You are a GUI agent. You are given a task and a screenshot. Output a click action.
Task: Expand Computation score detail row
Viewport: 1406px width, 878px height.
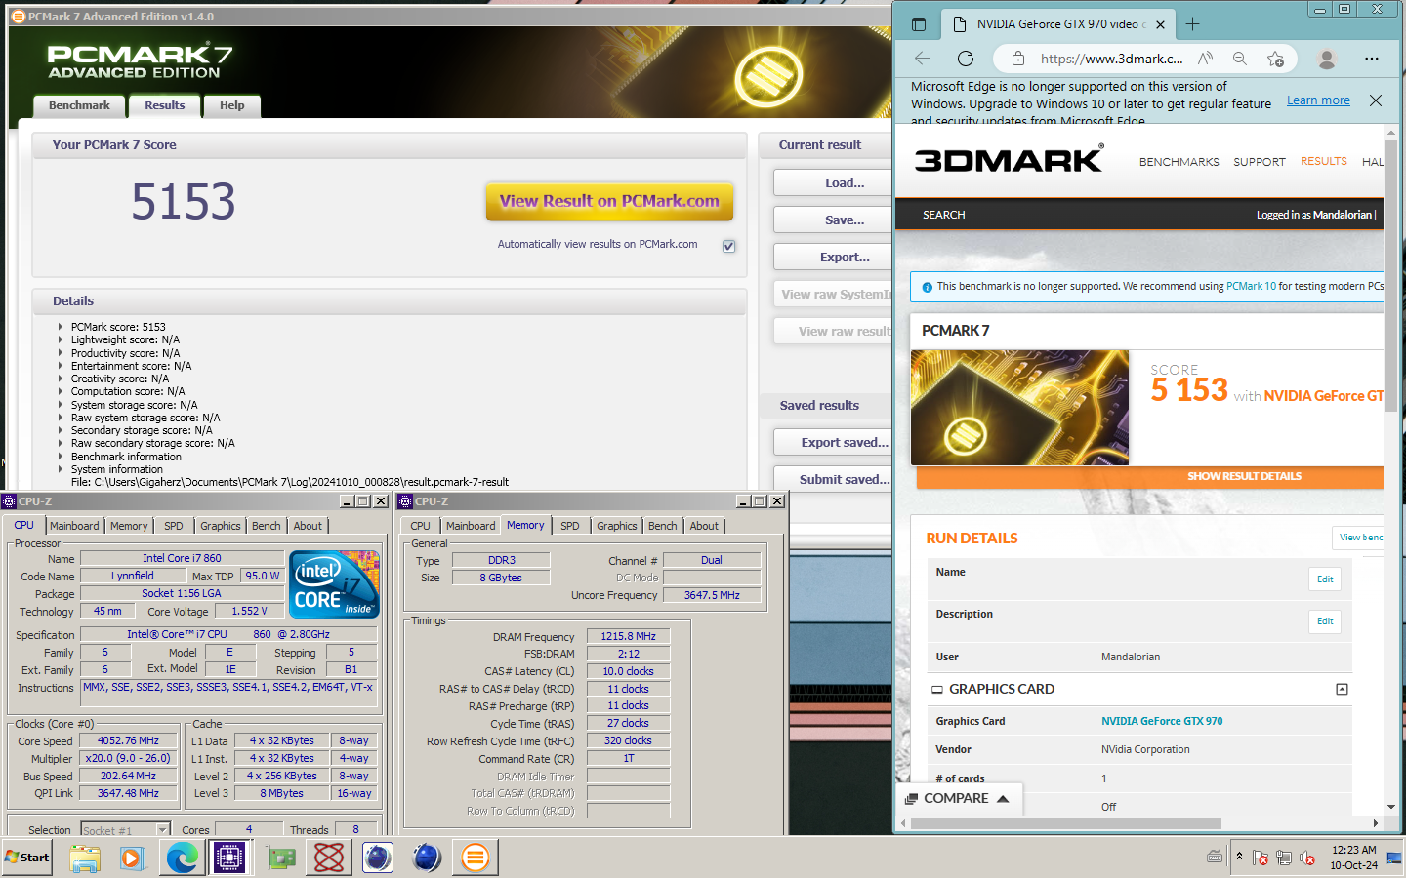click(61, 391)
